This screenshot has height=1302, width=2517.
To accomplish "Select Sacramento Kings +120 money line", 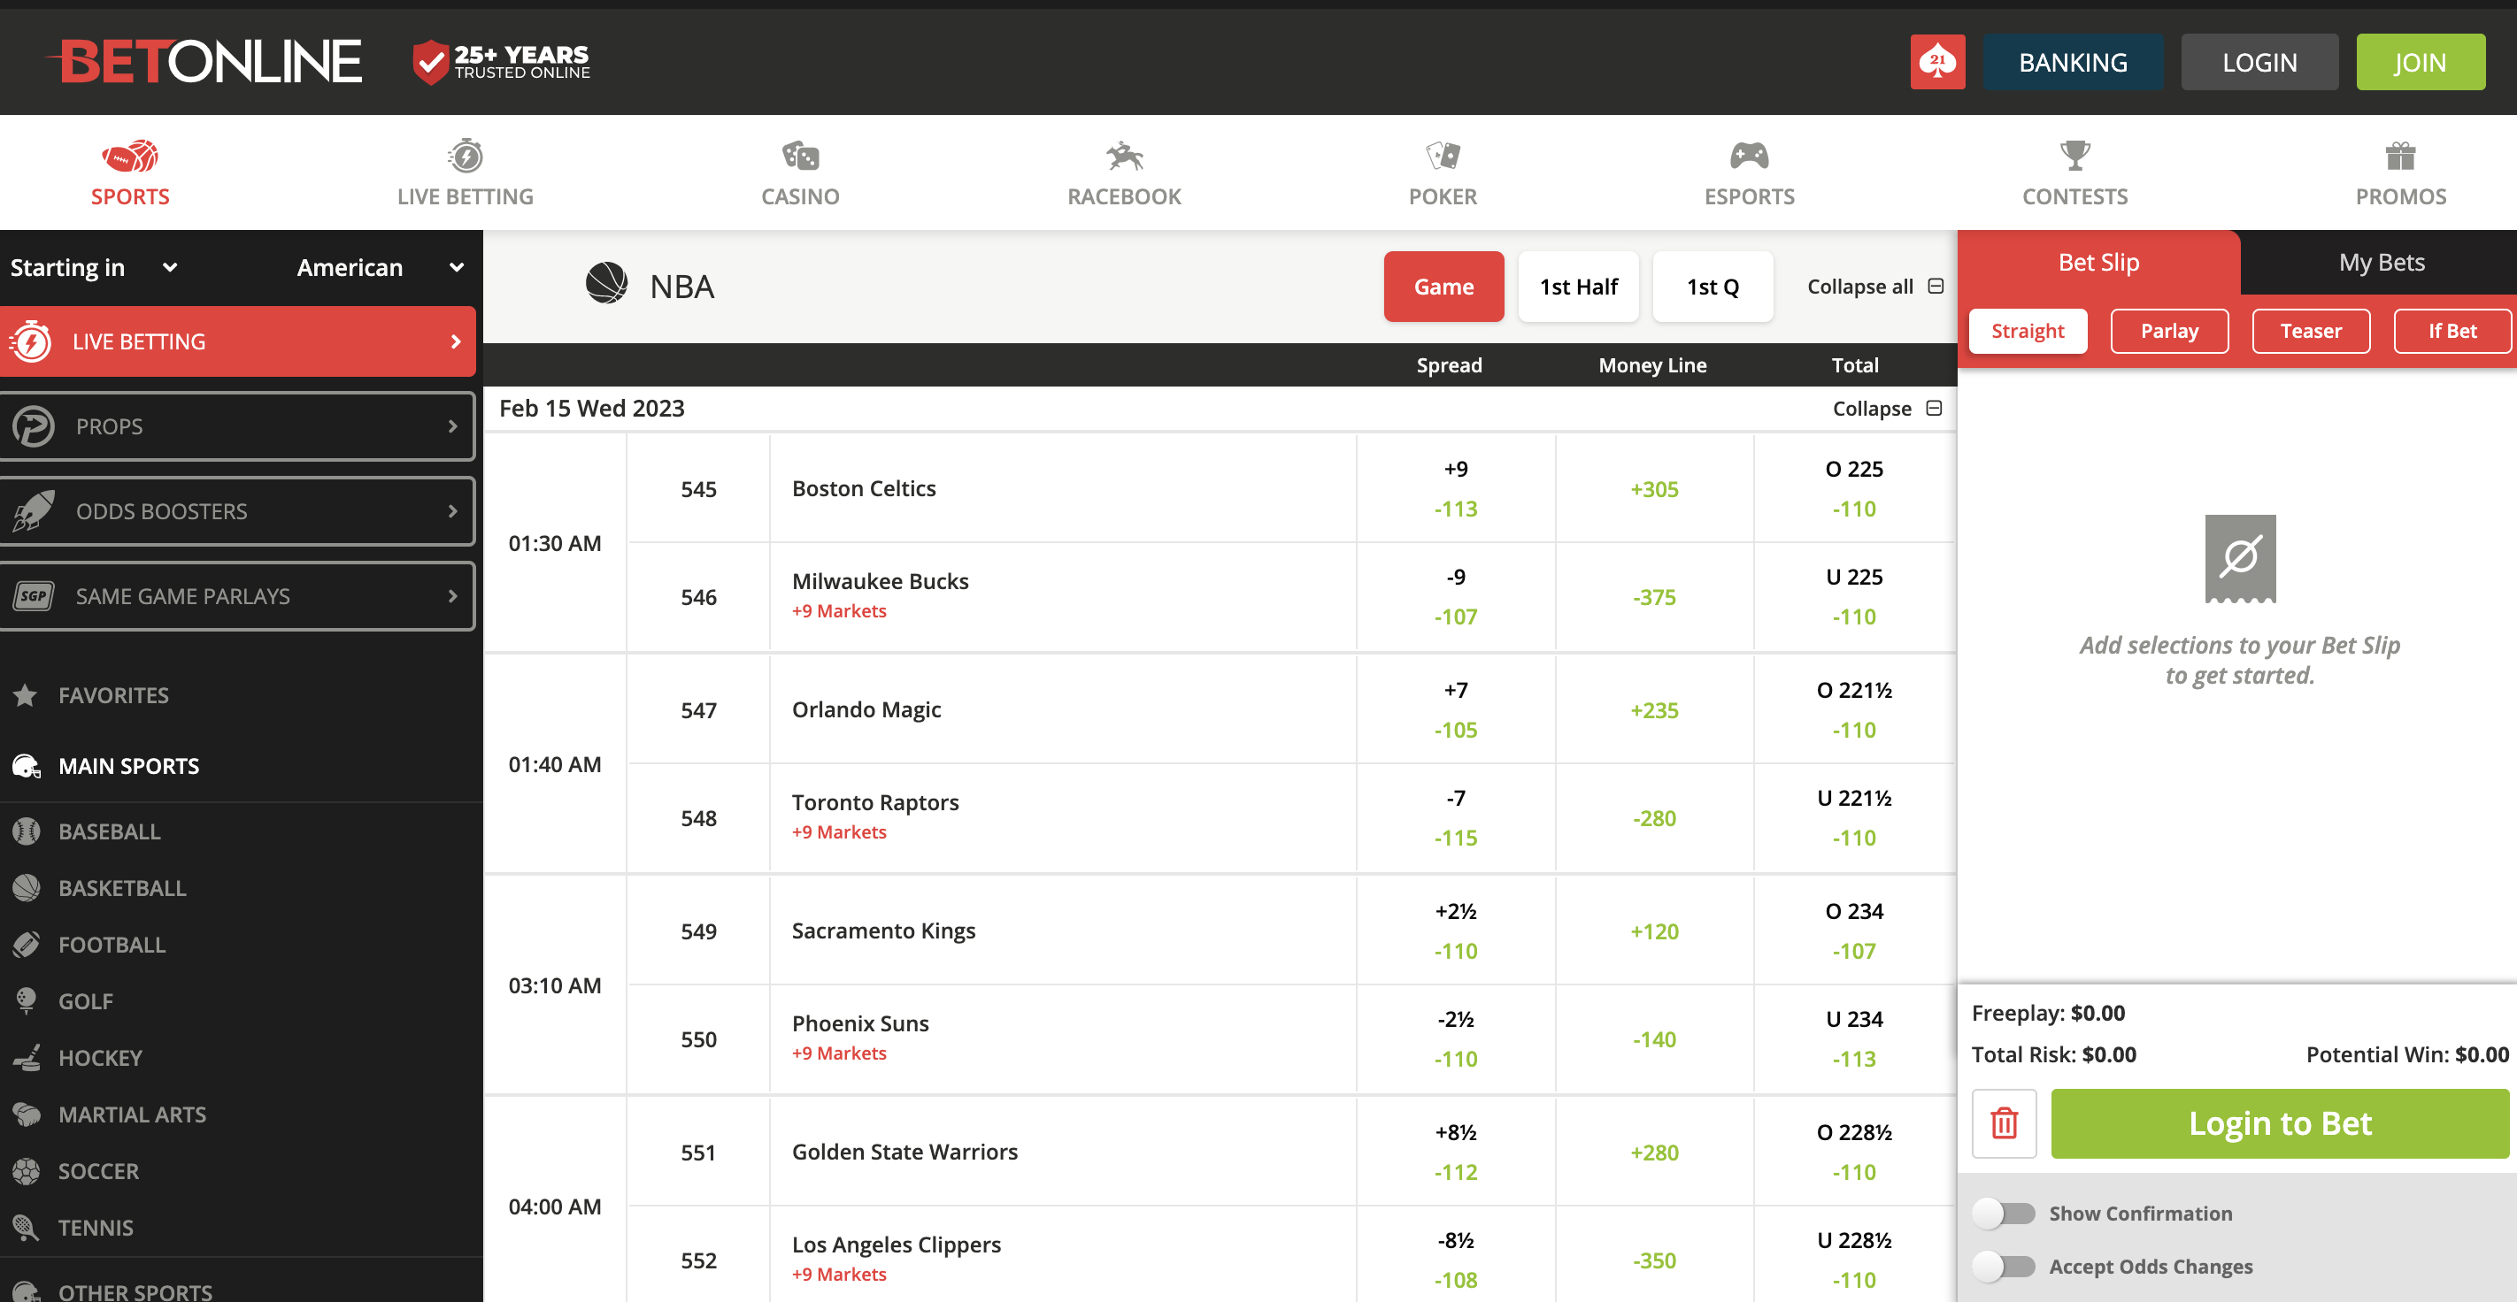I will tap(1653, 931).
